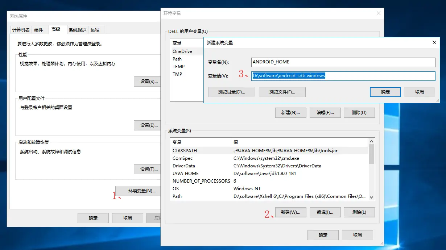Image resolution: width=446 pixels, height=250 pixels.
Task: Select the DriverData system variable
Action: 269,166
